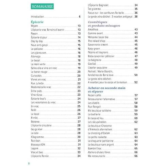Open the Baba savonnier pâtissier entry
The image size is (166, 166).
(113, 56)
